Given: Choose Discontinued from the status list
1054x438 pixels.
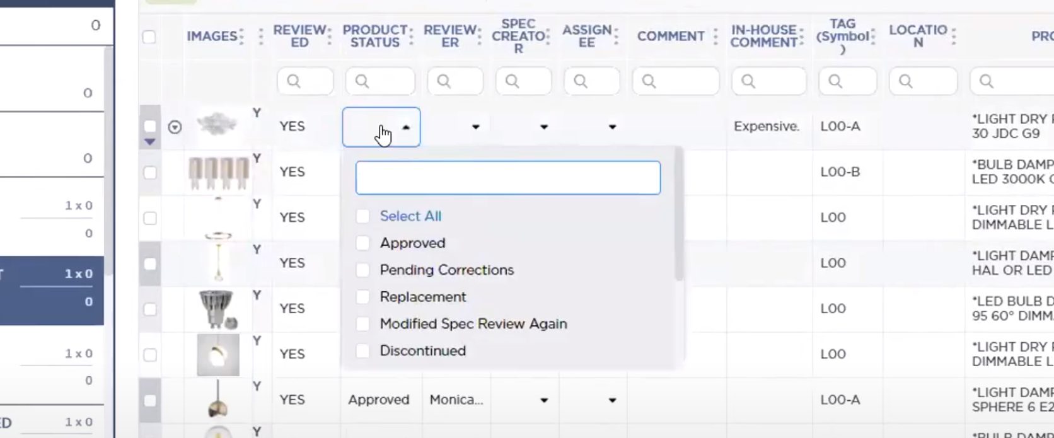Looking at the screenshot, I should click(422, 351).
